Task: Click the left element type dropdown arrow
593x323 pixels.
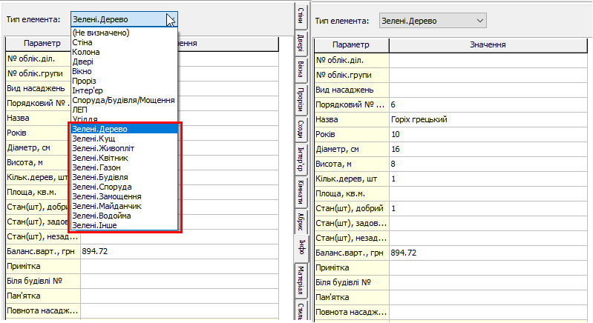Action: coord(171,20)
